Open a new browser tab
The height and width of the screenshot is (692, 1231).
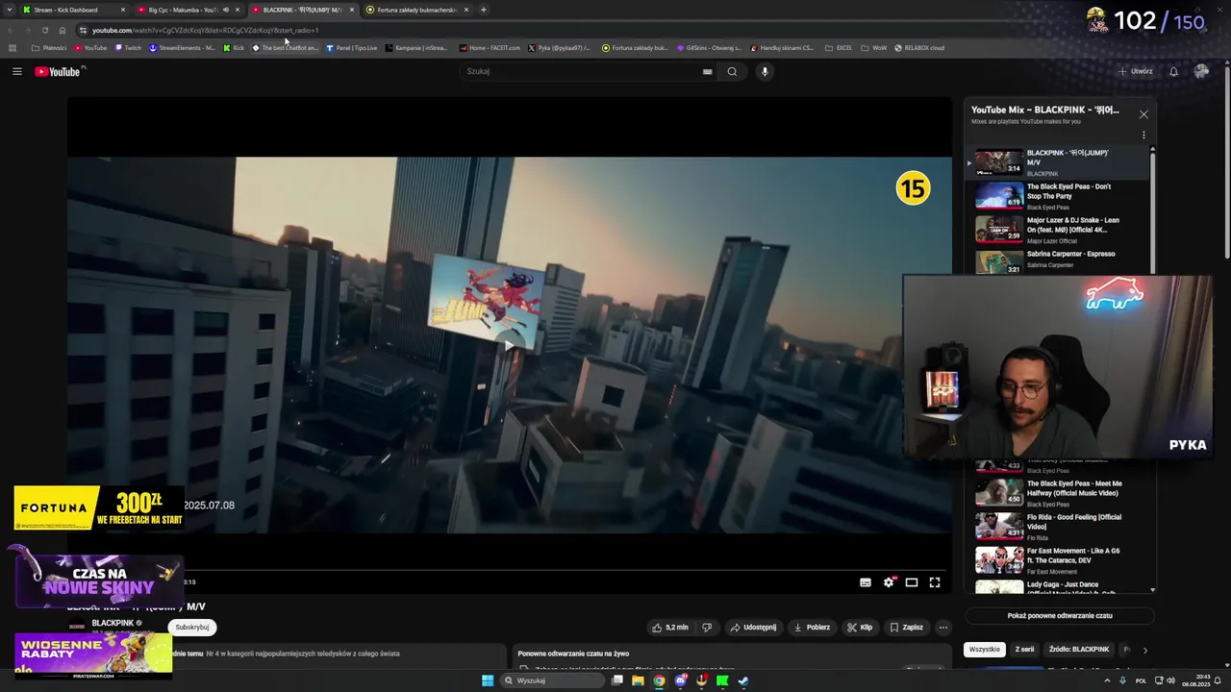(484, 10)
